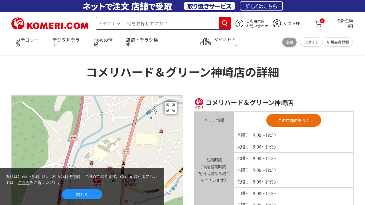365x205 pixels.
Task: Click 新規会員登録 button
Action: point(338,42)
